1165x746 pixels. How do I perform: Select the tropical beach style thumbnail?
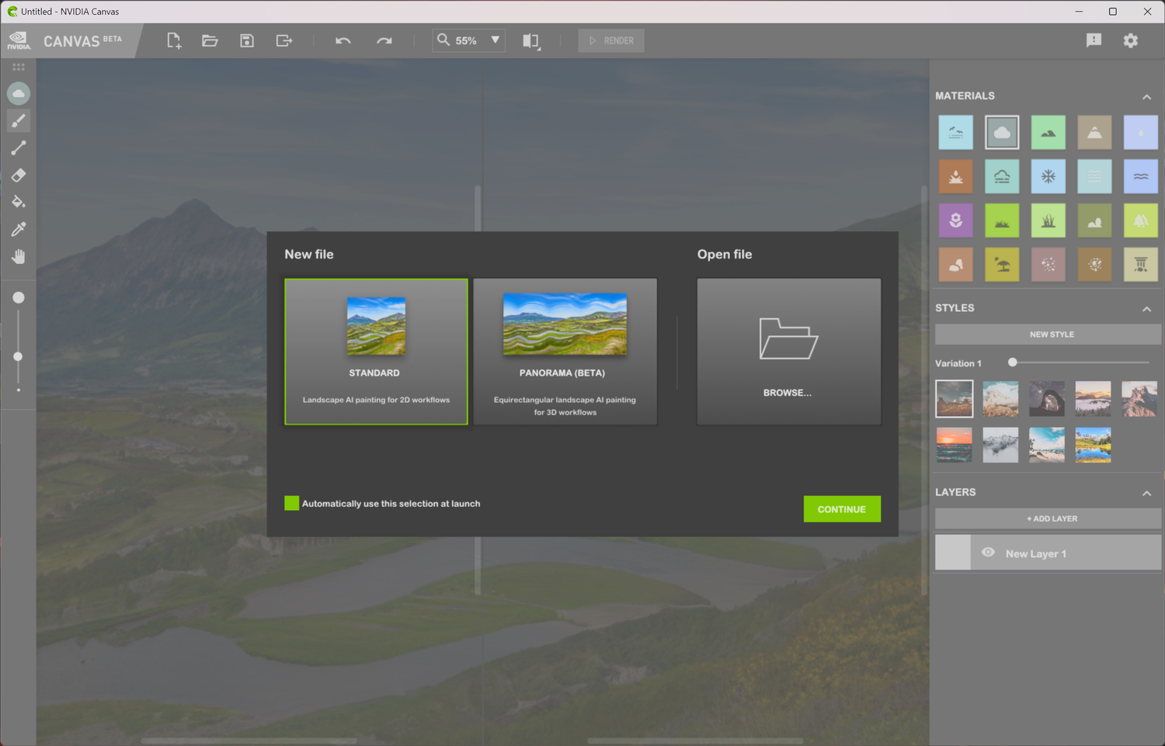[x=1047, y=445]
